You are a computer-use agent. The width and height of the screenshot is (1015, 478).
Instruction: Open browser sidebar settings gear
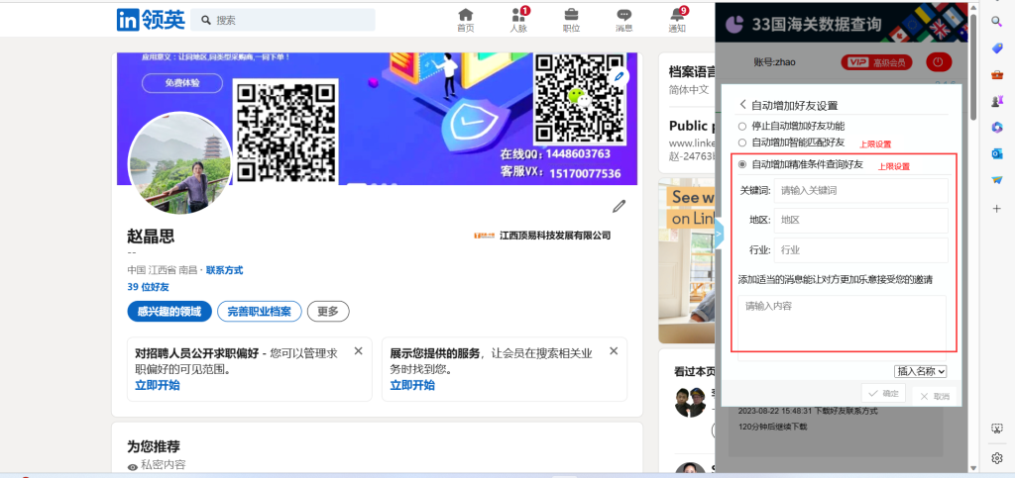997,458
